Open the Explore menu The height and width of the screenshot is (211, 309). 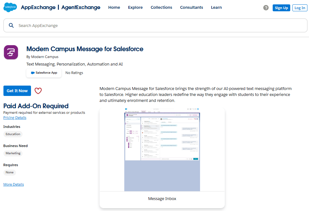click(135, 8)
